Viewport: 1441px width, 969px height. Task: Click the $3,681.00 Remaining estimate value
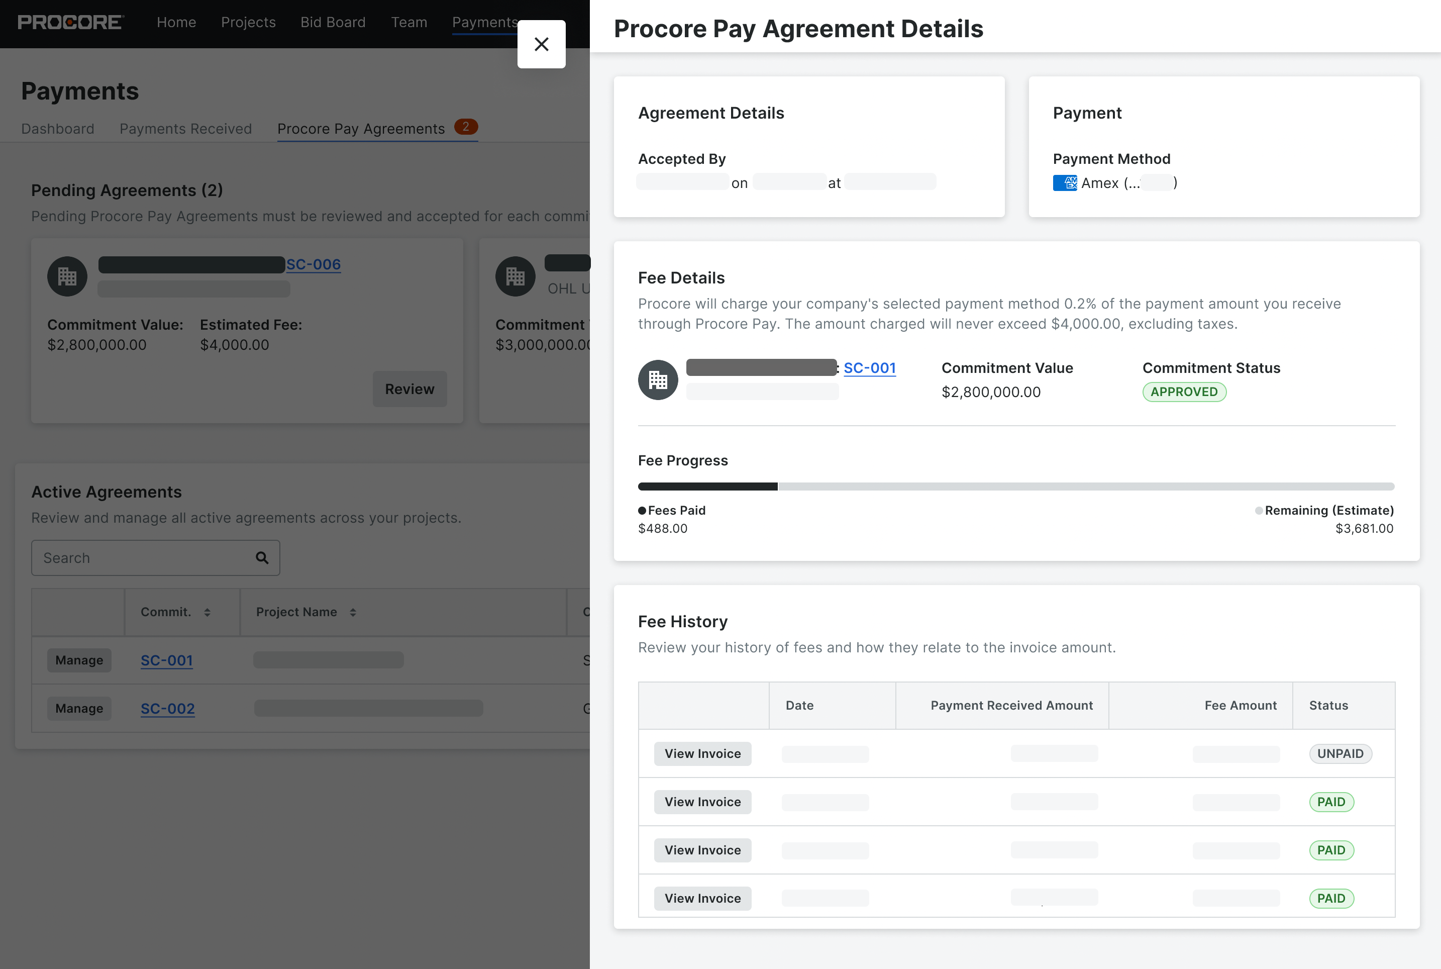(x=1365, y=528)
